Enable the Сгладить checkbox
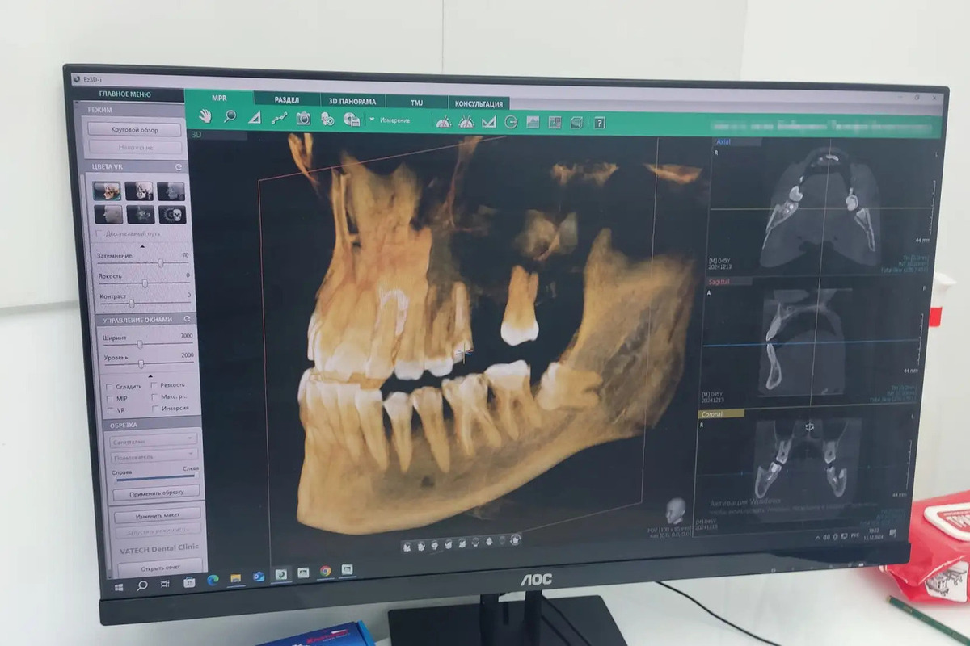Screen dimensions: 970x646 pyautogui.click(x=110, y=387)
